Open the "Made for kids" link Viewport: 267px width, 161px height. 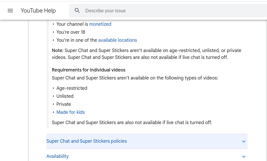[x=70, y=112]
